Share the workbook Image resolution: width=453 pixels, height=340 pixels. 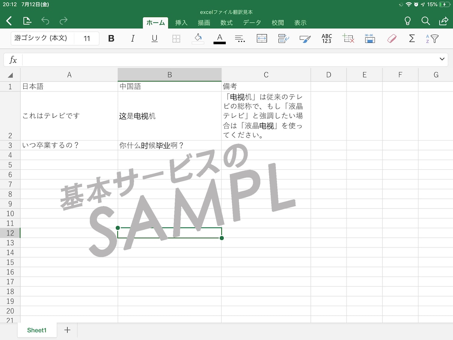click(x=444, y=21)
